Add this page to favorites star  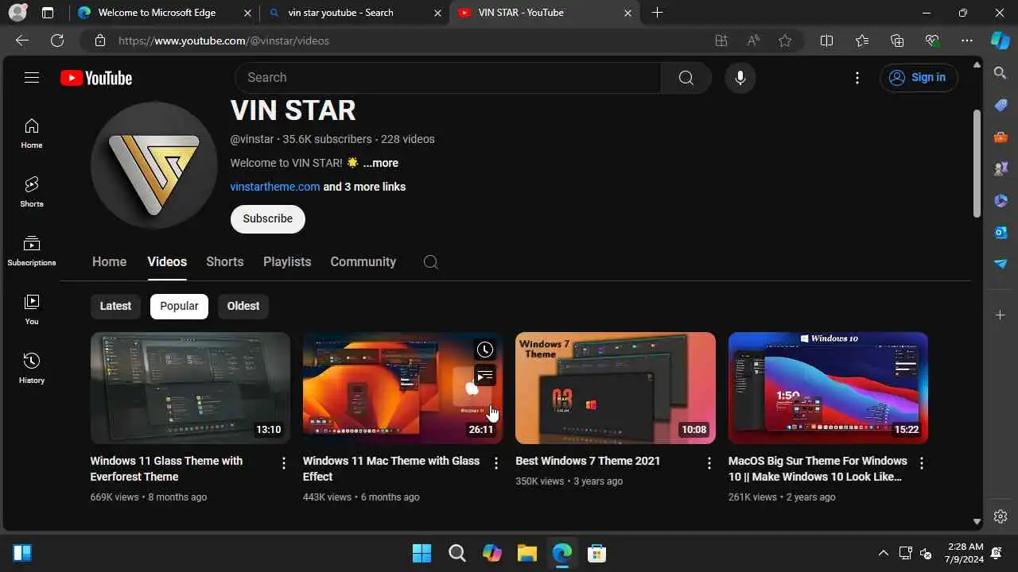coord(785,41)
